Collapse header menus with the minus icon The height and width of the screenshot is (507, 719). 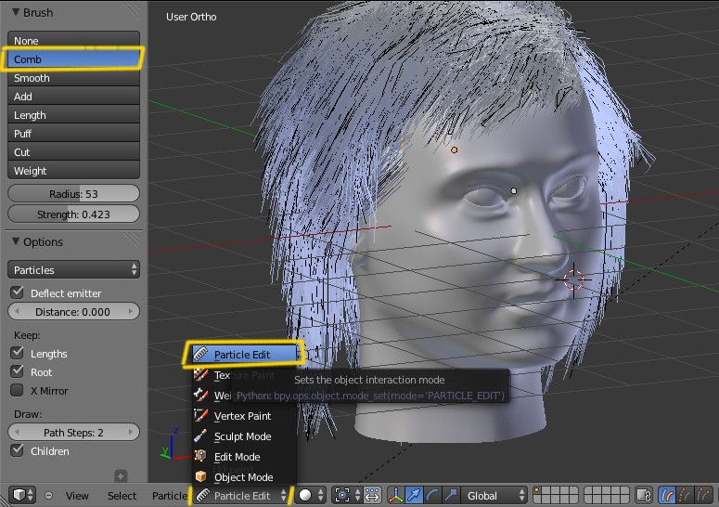point(48,496)
